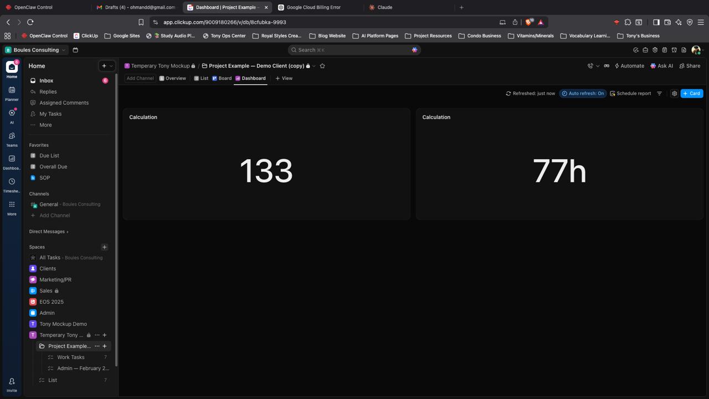The width and height of the screenshot is (709, 399).
Task: Open the Teams icon in the left rail
Action: (12, 139)
